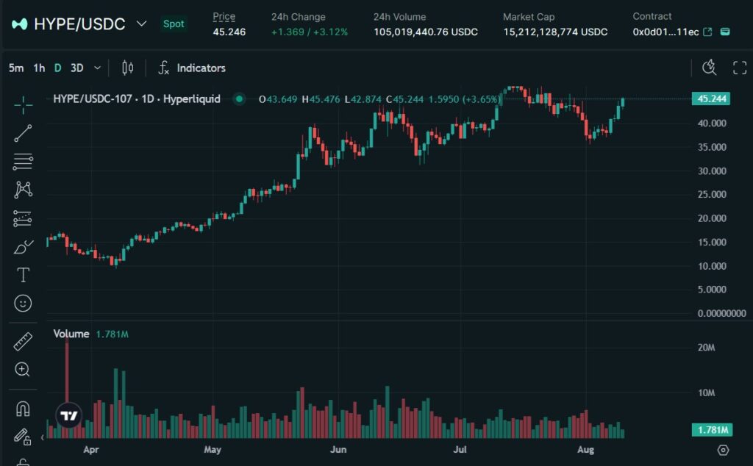Image resolution: width=753 pixels, height=466 pixels.
Task: Expand more timeframe options chevron
Action: click(98, 68)
